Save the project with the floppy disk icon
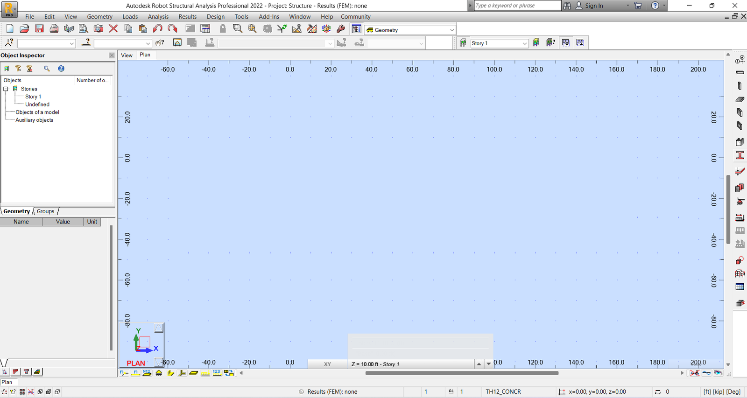Screen dimensions: 747x398 [39, 29]
